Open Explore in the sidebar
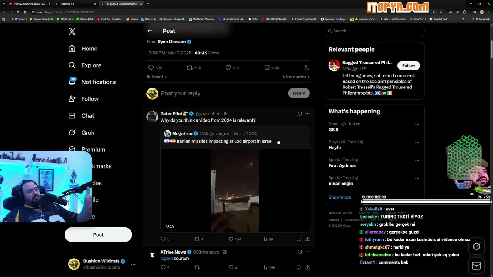493x277 pixels. [x=85, y=65]
